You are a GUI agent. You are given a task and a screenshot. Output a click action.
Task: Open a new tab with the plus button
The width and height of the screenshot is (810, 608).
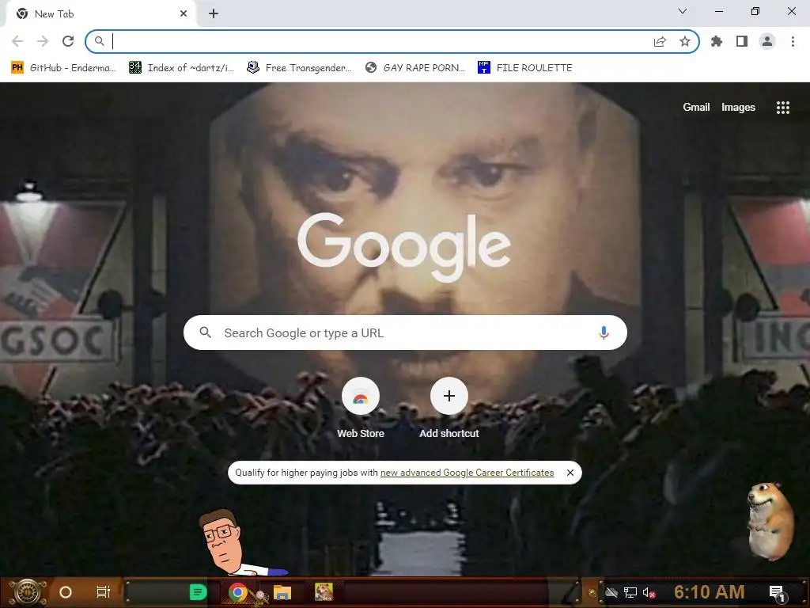[214, 14]
